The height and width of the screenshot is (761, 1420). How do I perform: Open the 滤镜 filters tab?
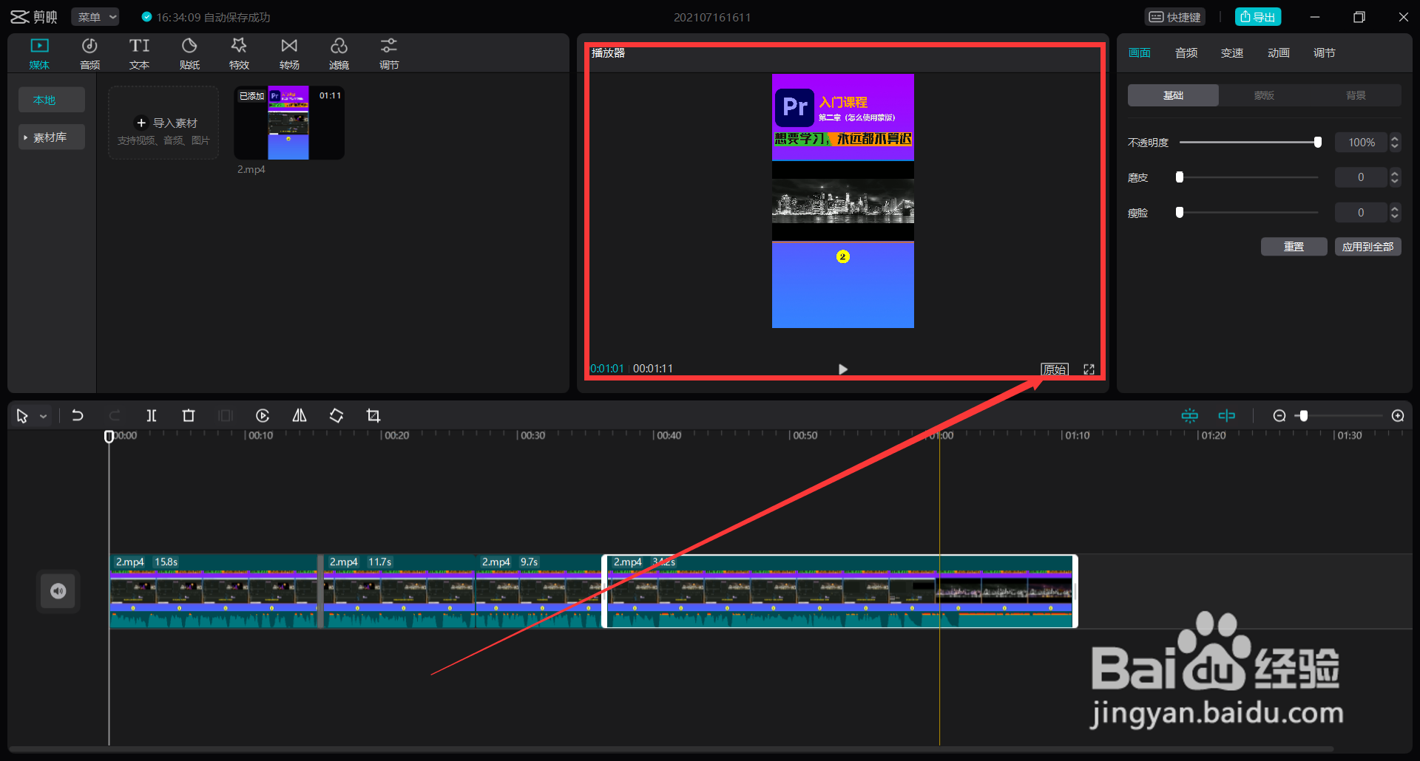[x=339, y=54]
